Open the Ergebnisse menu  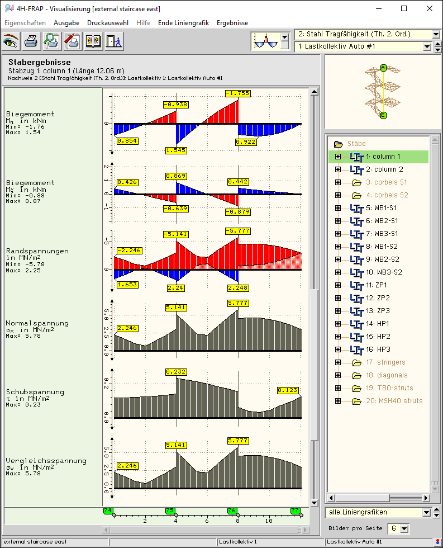point(232,23)
